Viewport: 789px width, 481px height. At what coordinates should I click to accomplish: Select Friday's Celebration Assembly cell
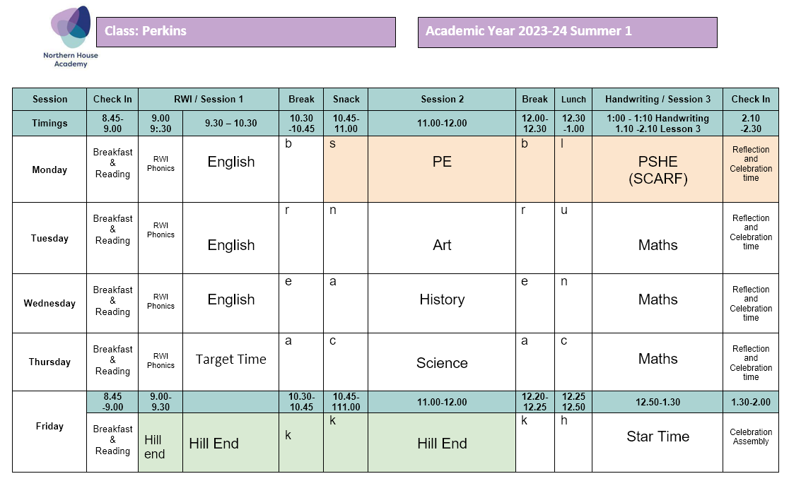click(x=750, y=437)
